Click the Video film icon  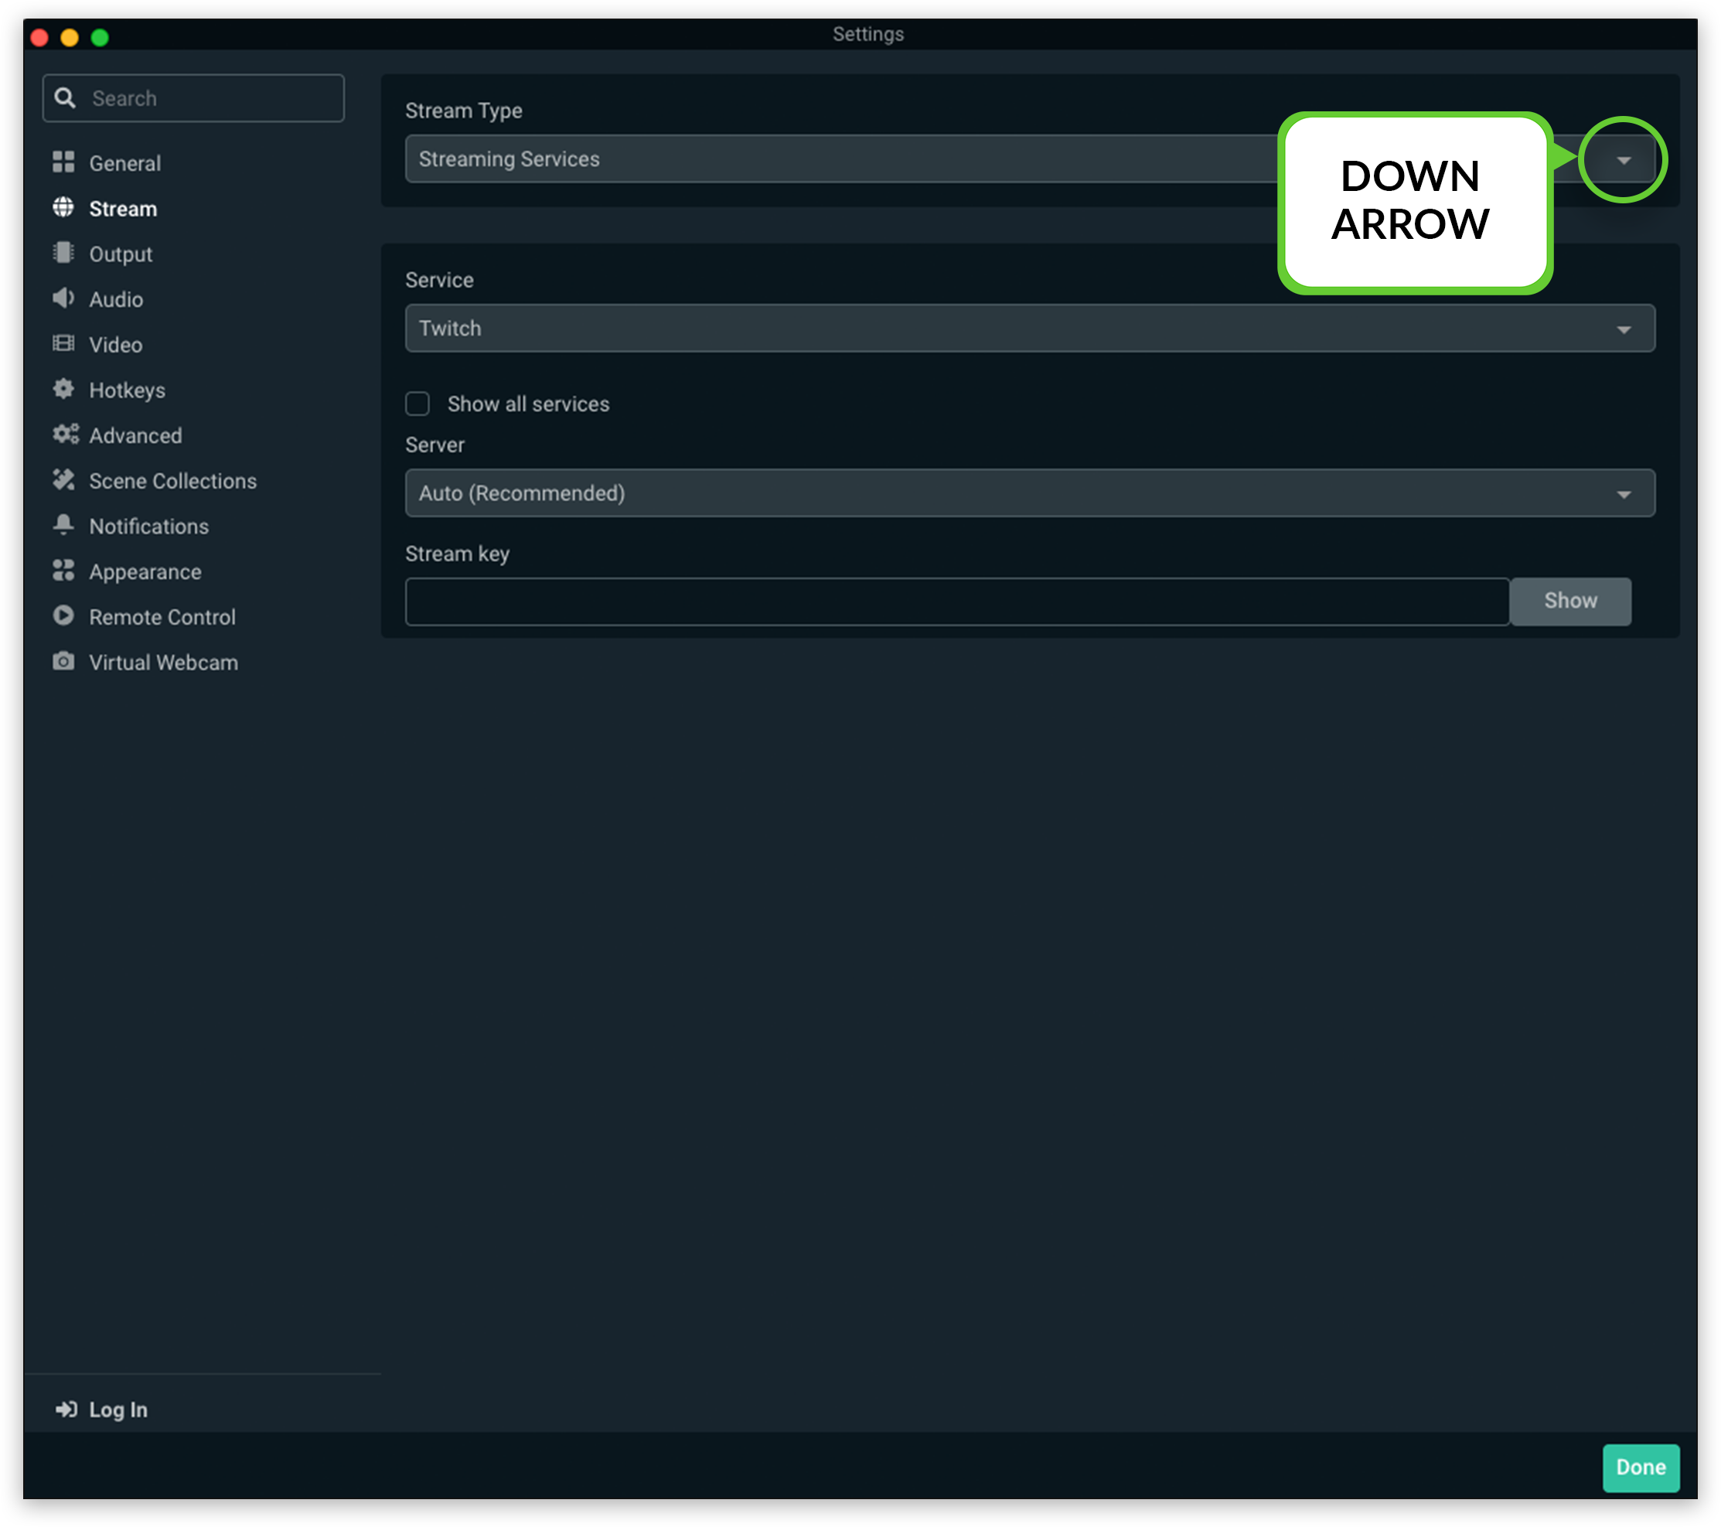[x=63, y=344]
